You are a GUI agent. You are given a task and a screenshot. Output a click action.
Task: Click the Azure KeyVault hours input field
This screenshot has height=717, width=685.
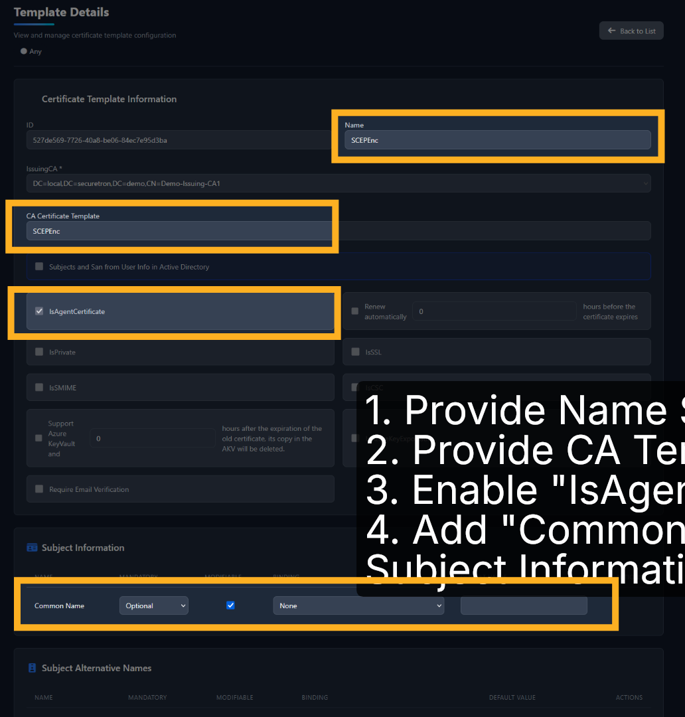pos(153,439)
